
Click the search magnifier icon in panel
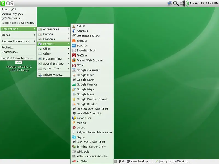[x=176, y=3]
